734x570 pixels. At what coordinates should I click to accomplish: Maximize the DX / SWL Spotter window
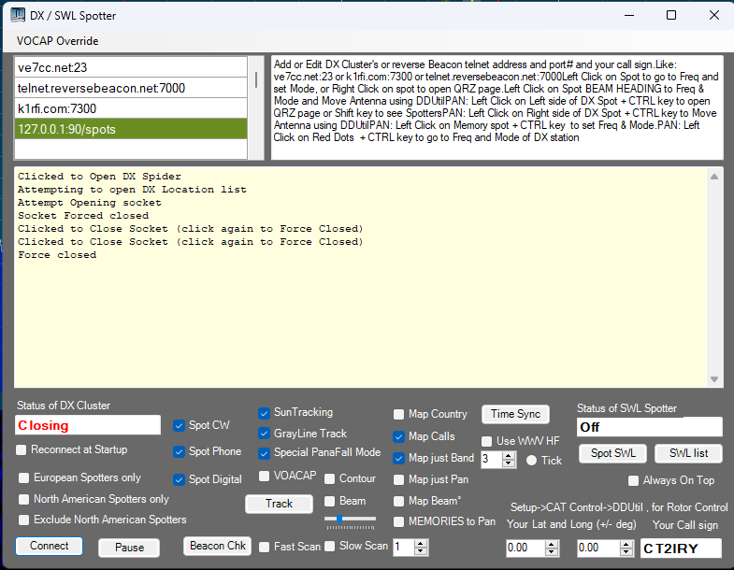click(x=671, y=15)
